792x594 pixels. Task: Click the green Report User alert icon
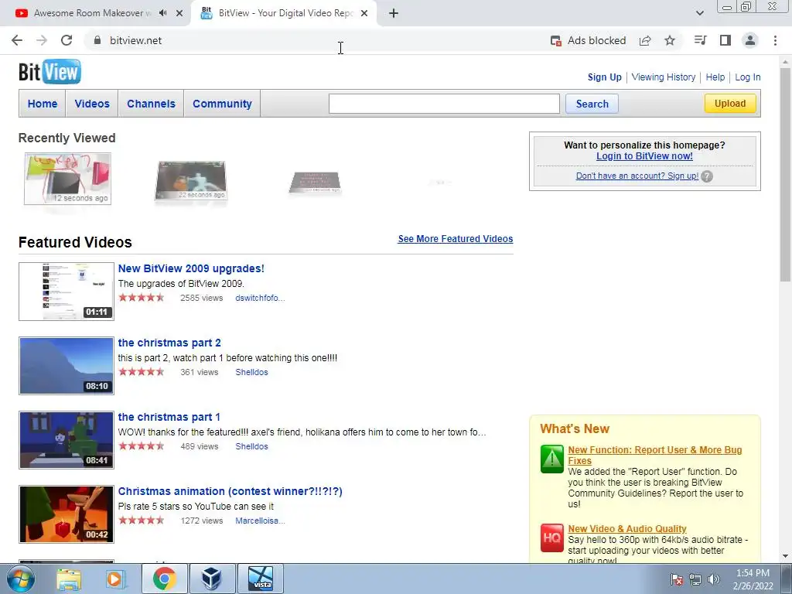tap(551, 459)
